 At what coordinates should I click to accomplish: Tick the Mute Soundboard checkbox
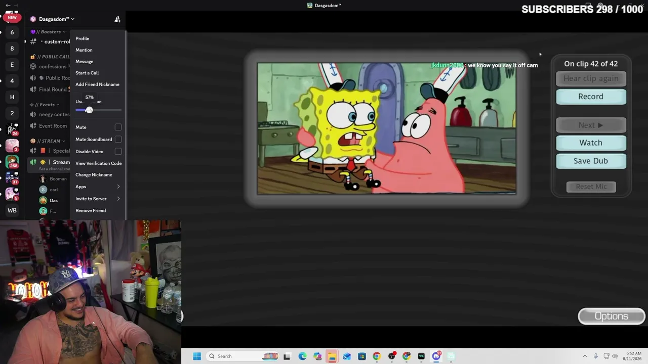click(118, 140)
